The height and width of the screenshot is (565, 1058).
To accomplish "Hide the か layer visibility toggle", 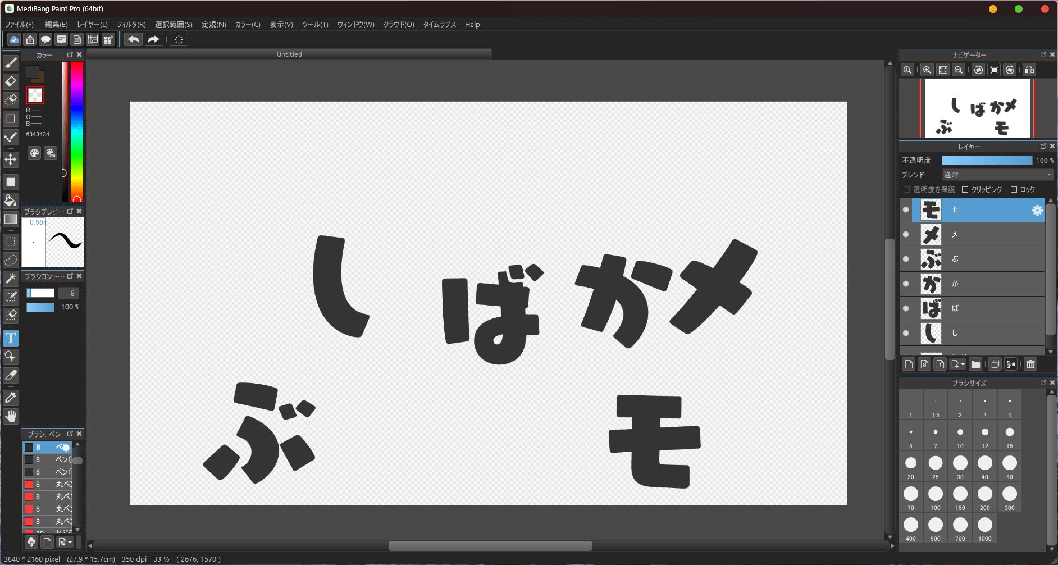I will [x=906, y=284].
